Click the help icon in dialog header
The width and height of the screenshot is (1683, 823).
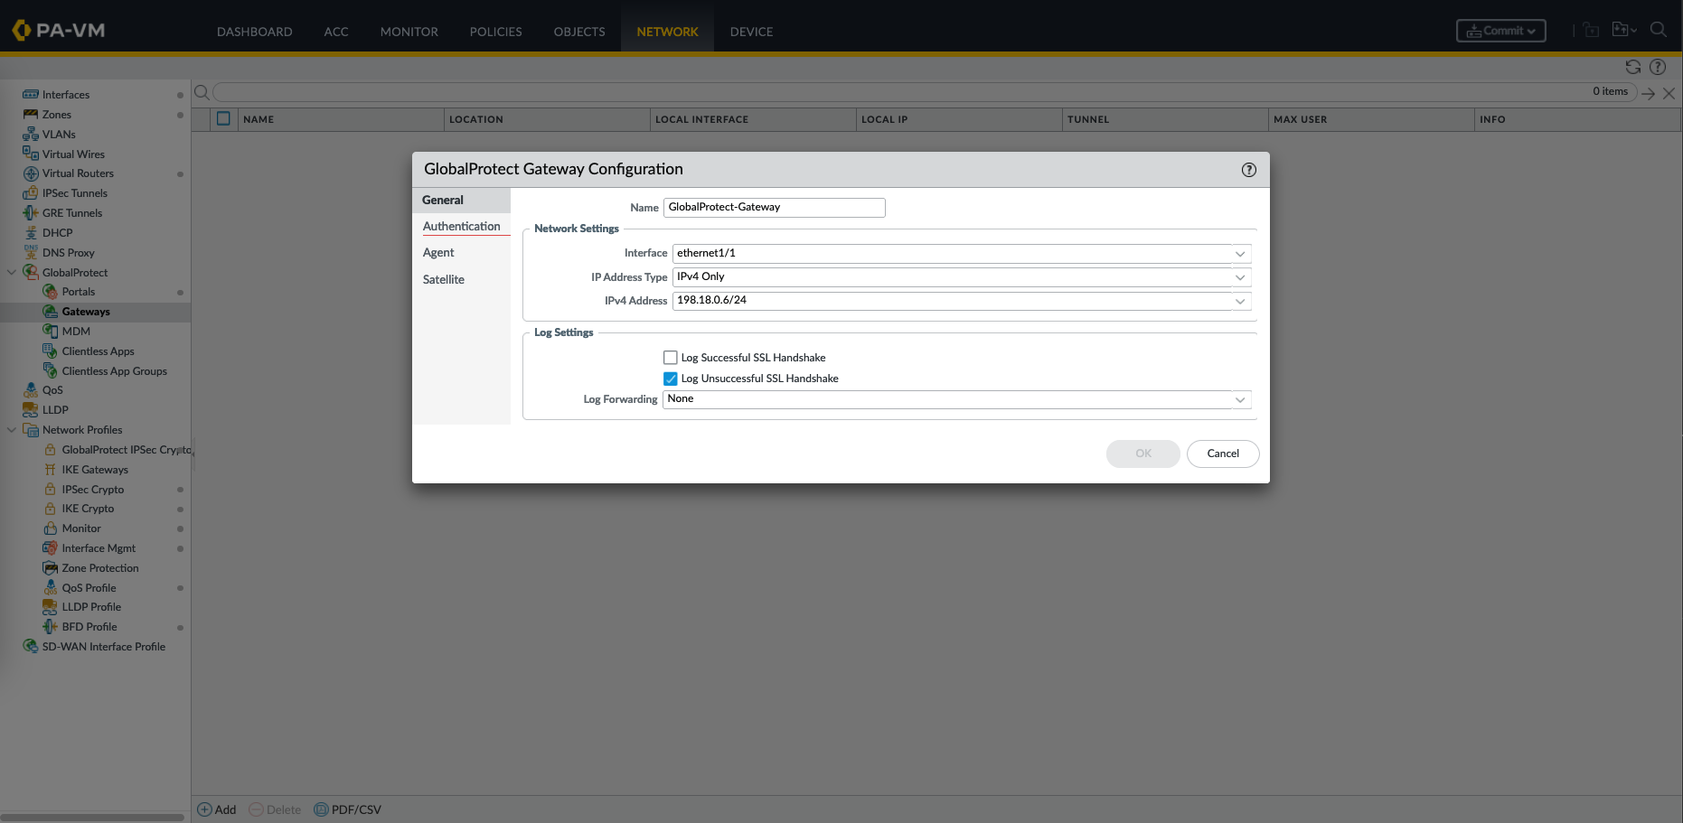click(x=1248, y=170)
